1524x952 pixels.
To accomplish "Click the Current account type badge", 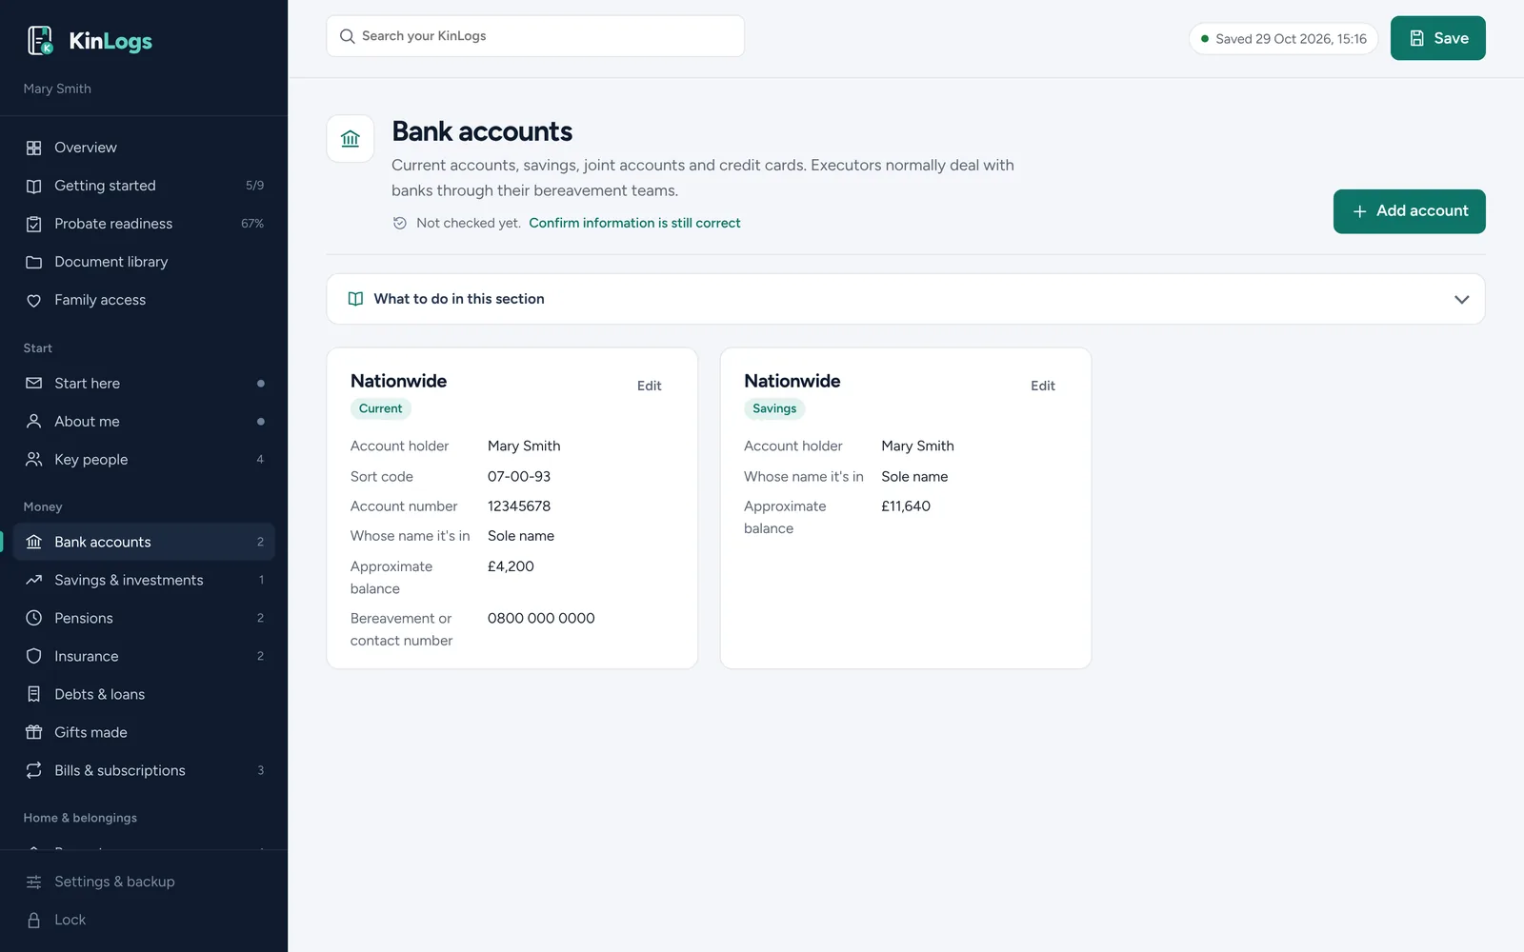I will [x=381, y=408].
